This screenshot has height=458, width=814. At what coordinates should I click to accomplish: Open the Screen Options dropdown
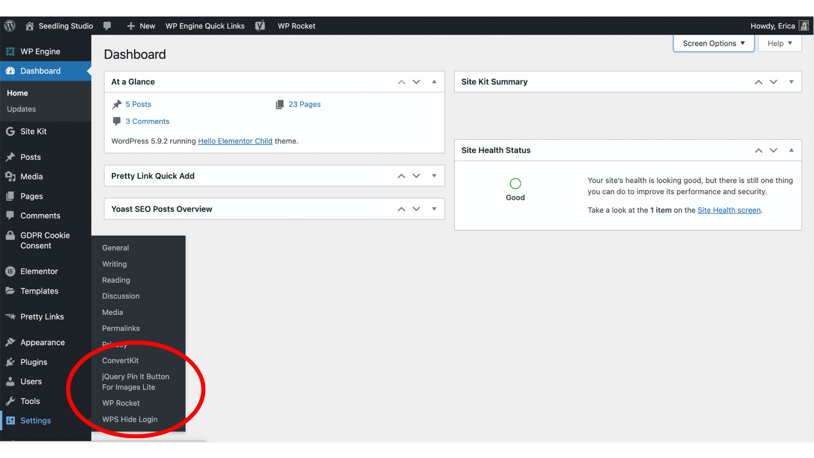click(x=713, y=43)
